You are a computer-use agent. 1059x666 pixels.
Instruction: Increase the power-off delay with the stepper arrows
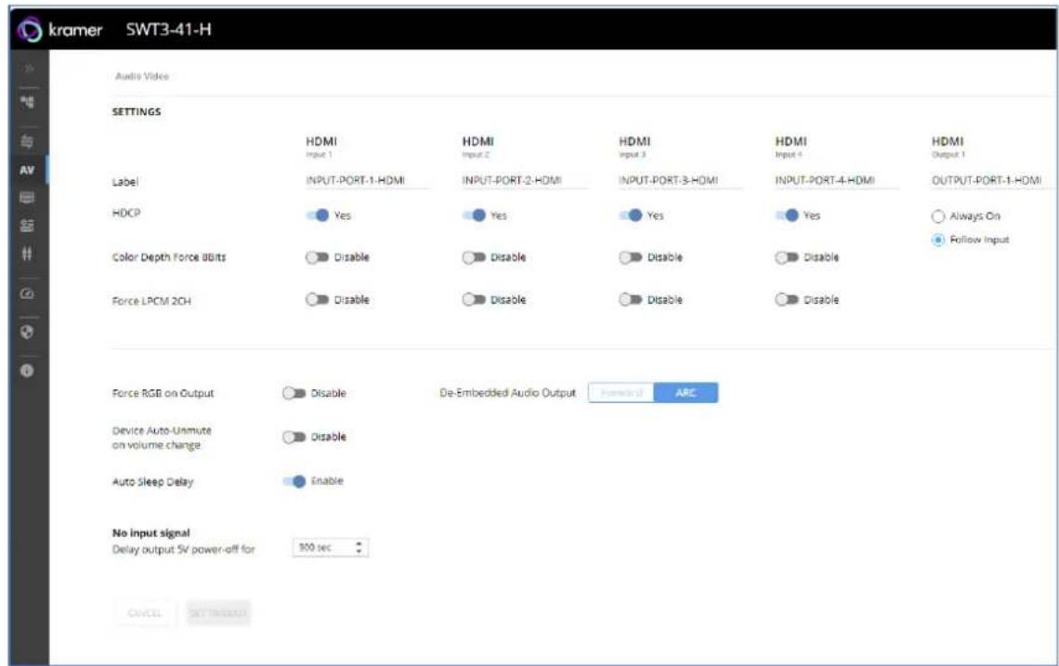359,543
